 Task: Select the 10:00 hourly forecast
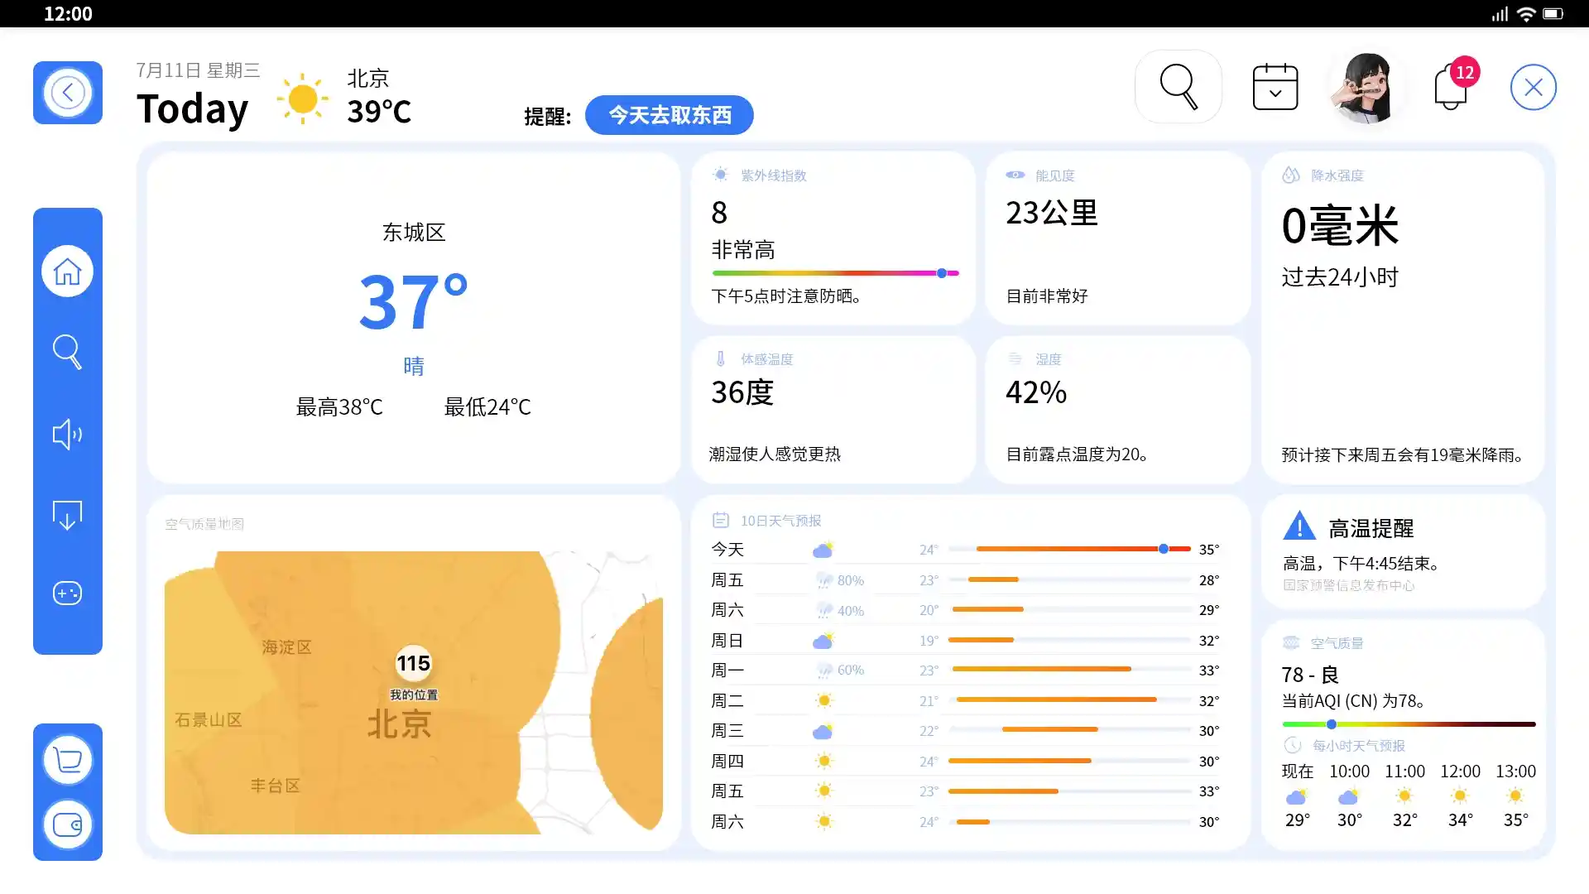1350,795
